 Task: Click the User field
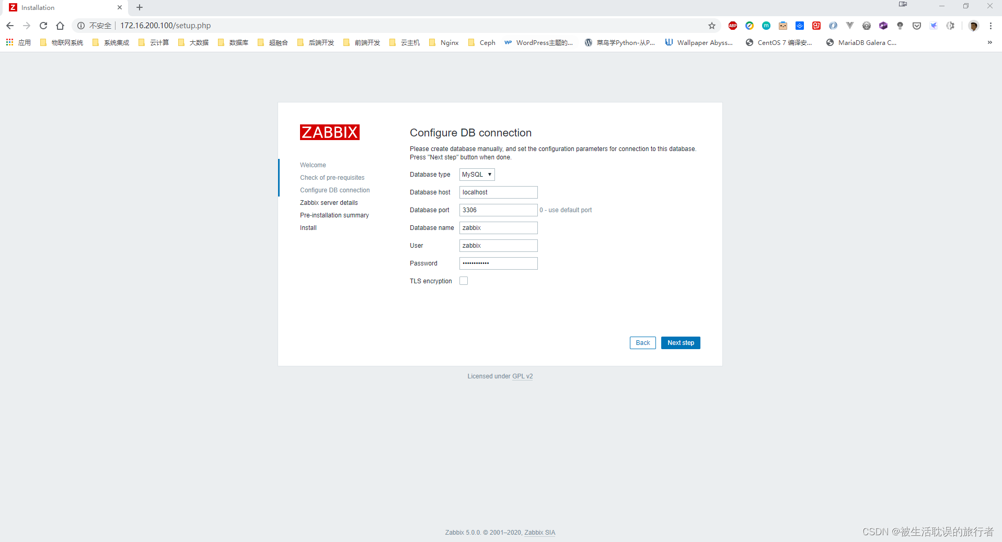tap(498, 246)
